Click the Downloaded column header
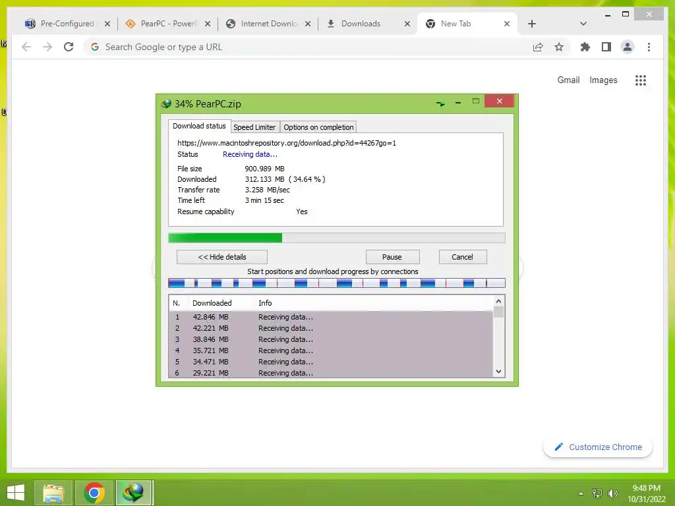This screenshot has width=675, height=506. pos(221,303)
